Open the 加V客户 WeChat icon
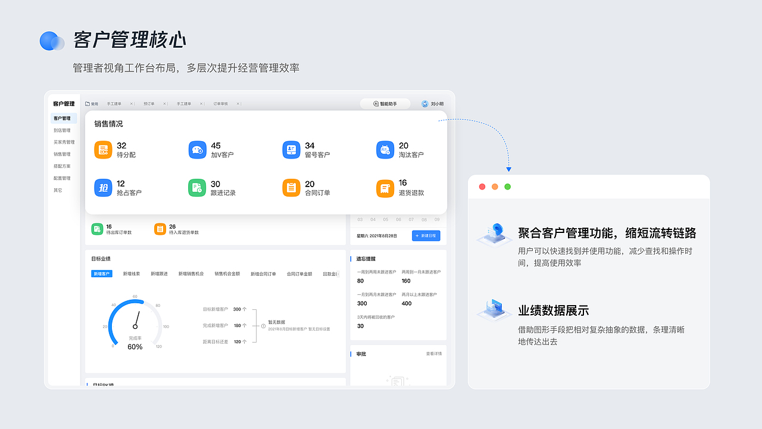The width and height of the screenshot is (762, 429). (197, 150)
